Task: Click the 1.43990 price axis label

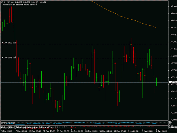Action: (x=173, y=63)
